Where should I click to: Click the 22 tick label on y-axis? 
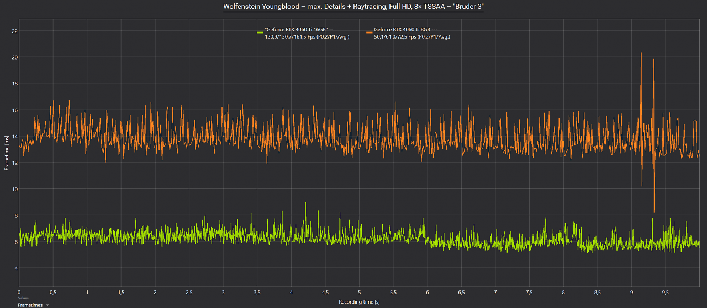[15, 31]
